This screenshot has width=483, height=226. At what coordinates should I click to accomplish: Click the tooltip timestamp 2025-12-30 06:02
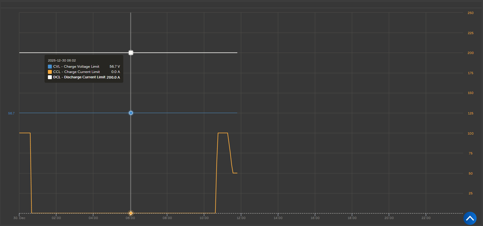(x=62, y=60)
